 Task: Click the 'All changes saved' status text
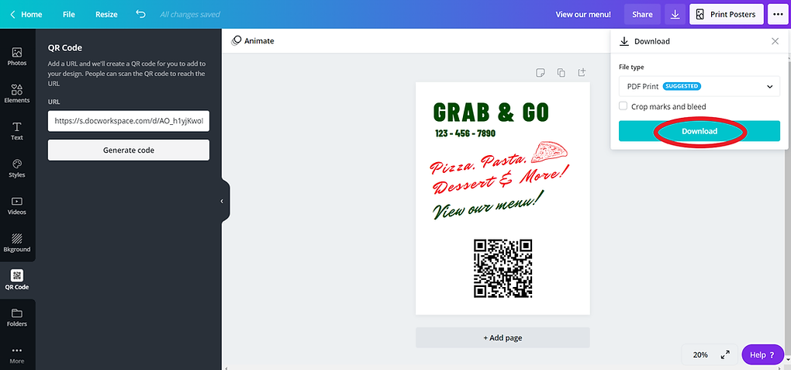190,15
